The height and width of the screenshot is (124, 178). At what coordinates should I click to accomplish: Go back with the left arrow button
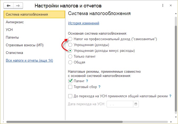pos(8,6)
